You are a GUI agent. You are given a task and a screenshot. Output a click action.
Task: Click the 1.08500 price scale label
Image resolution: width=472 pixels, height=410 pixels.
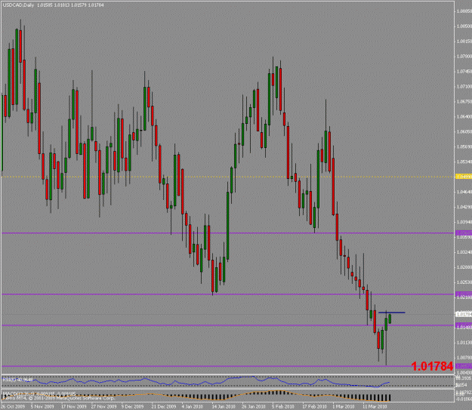(464, 26)
